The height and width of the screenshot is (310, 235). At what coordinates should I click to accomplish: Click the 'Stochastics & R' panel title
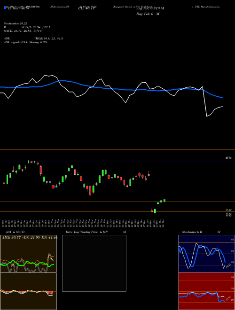click(192, 232)
